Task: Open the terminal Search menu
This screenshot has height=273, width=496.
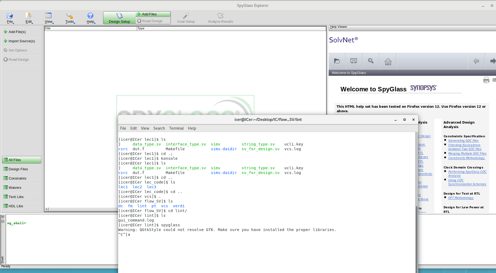Action: pyautogui.click(x=159, y=128)
